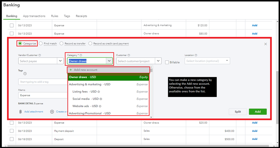Screen dimensions: 280x148
Task: Click Add link on $500.00 row
Action: tap(255, 139)
